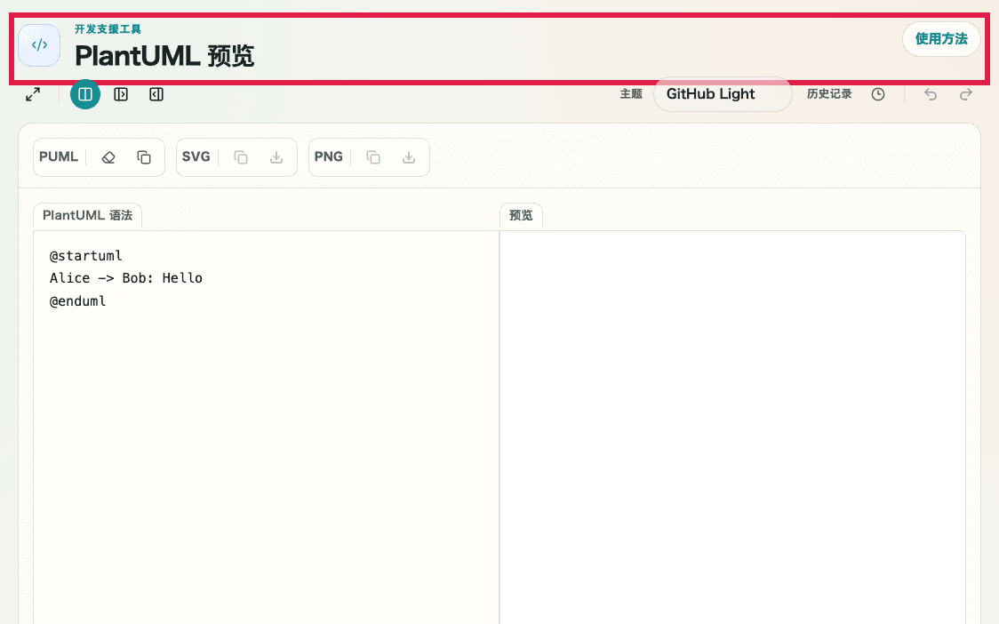This screenshot has height=624, width=999.
Task: Select the 预览 preview tab
Action: (x=521, y=214)
